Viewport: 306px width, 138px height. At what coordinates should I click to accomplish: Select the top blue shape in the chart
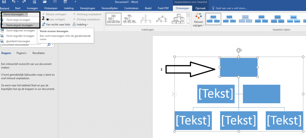click(239, 67)
